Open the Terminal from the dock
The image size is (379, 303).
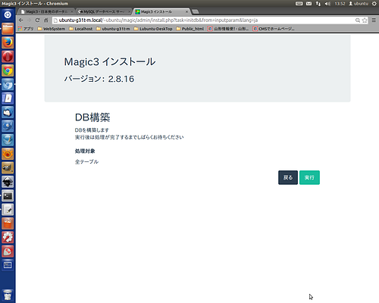point(8,195)
